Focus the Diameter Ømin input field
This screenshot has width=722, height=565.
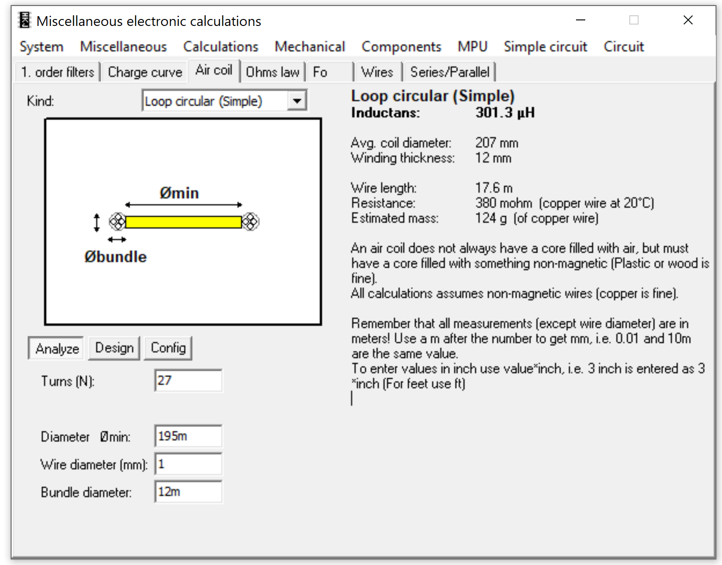tap(188, 436)
